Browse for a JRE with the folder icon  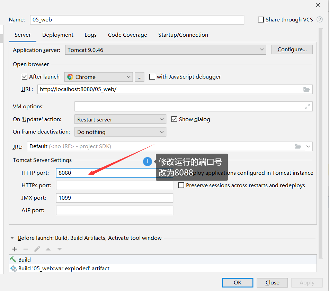click(x=298, y=146)
